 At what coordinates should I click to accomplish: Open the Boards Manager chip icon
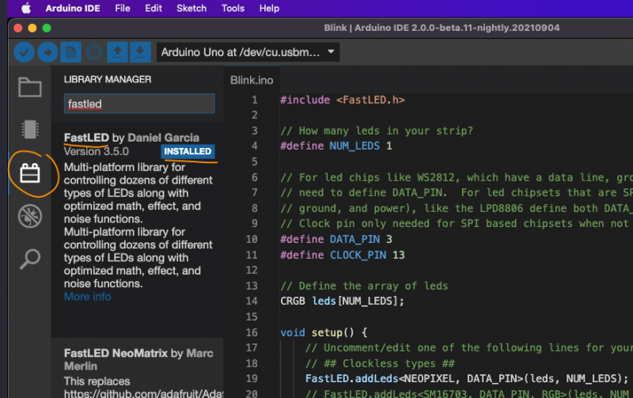pyautogui.click(x=30, y=130)
